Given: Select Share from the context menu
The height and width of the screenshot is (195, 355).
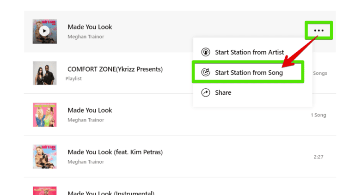Looking at the screenshot, I should [223, 92].
